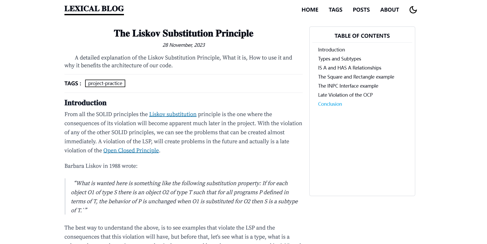Open the Open Closed Principle link
487x244 pixels.
click(x=131, y=150)
